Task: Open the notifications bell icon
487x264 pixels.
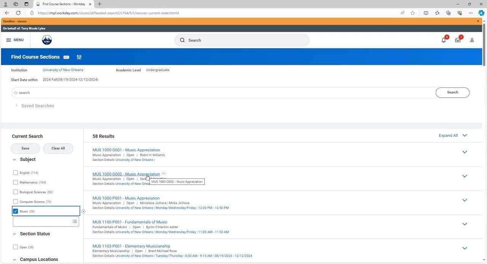Action: [x=444, y=40]
